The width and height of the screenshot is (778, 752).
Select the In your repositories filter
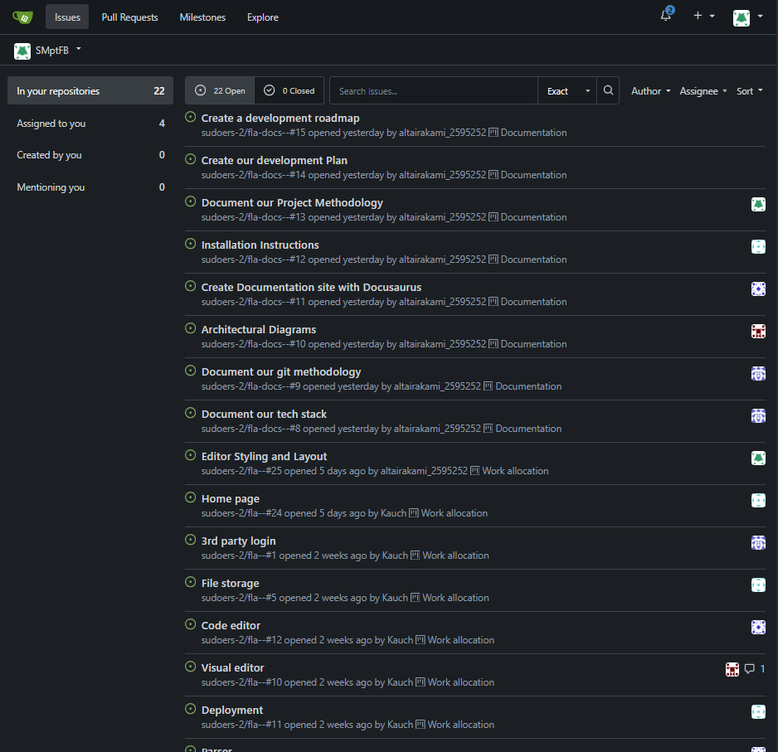click(90, 90)
